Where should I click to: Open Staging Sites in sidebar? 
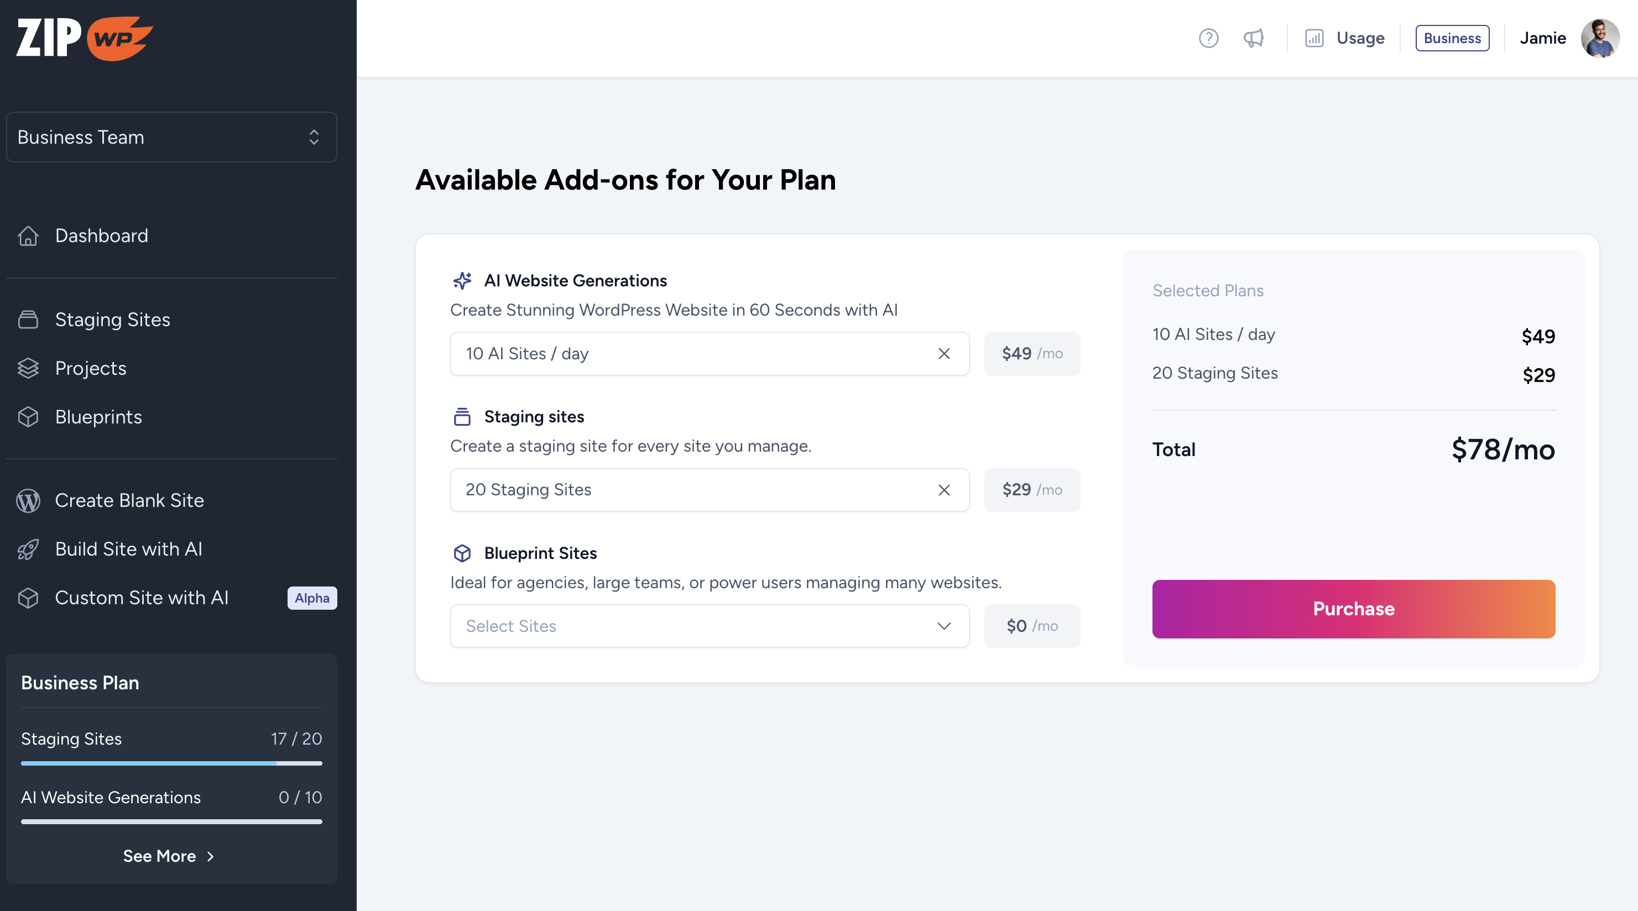point(112,319)
